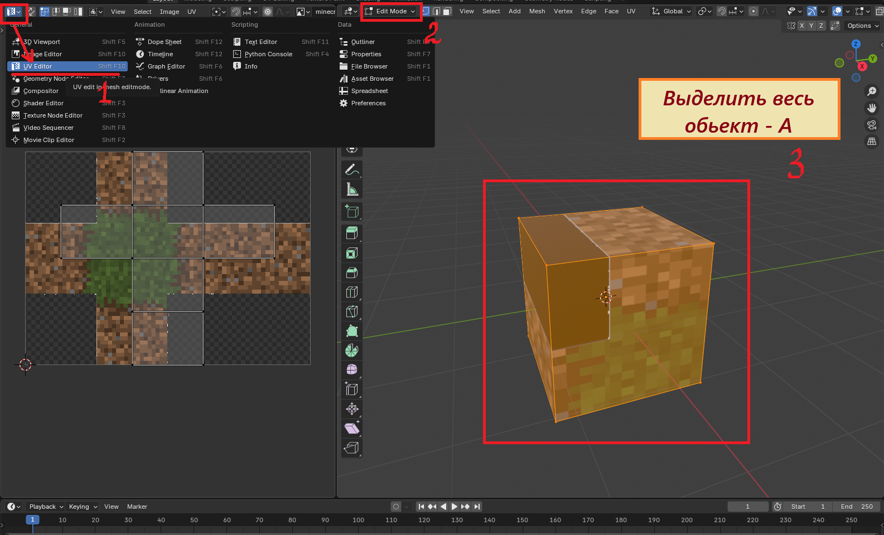Image resolution: width=884 pixels, height=535 pixels.
Task: Choose Preferences from editor menu
Action: pyautogui.click(x=384, y=103)
